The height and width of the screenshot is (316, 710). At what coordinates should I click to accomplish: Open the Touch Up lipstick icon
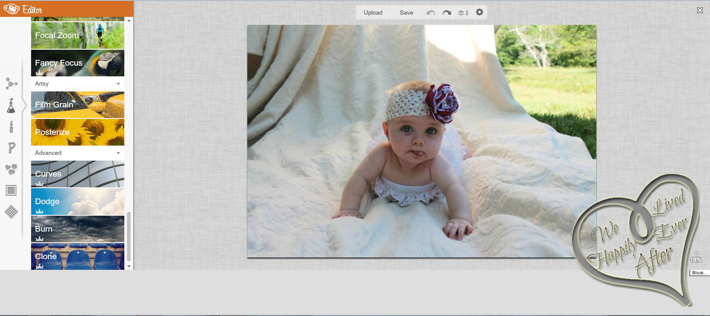pos(11,127)
